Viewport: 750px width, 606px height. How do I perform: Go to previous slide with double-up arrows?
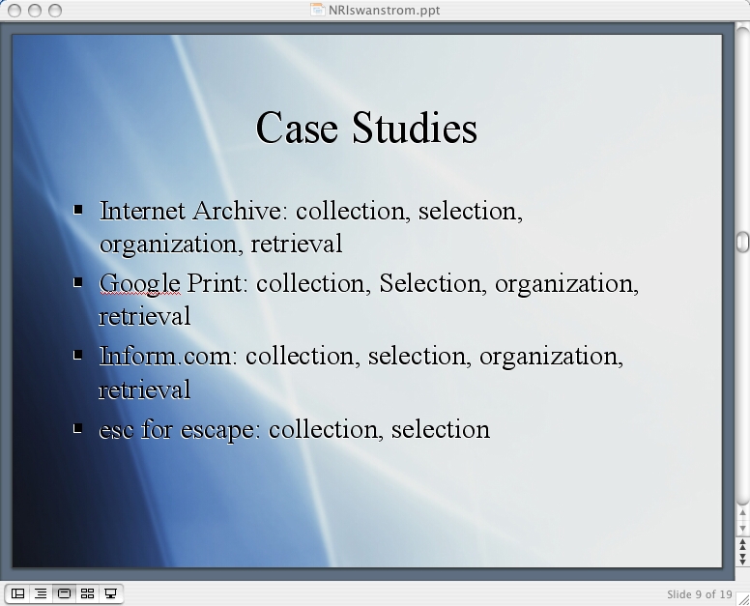[742, 544]
